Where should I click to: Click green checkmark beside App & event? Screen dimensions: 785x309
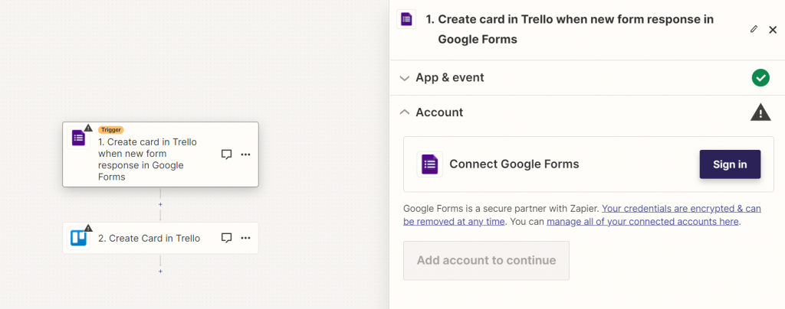tap(760, 77)
